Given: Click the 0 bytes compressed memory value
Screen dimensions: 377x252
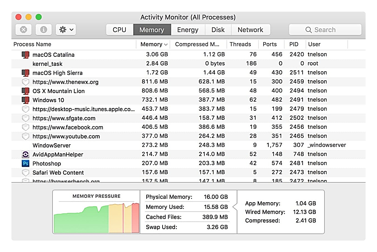Looking at the screenshot, I should click(215, 64).
